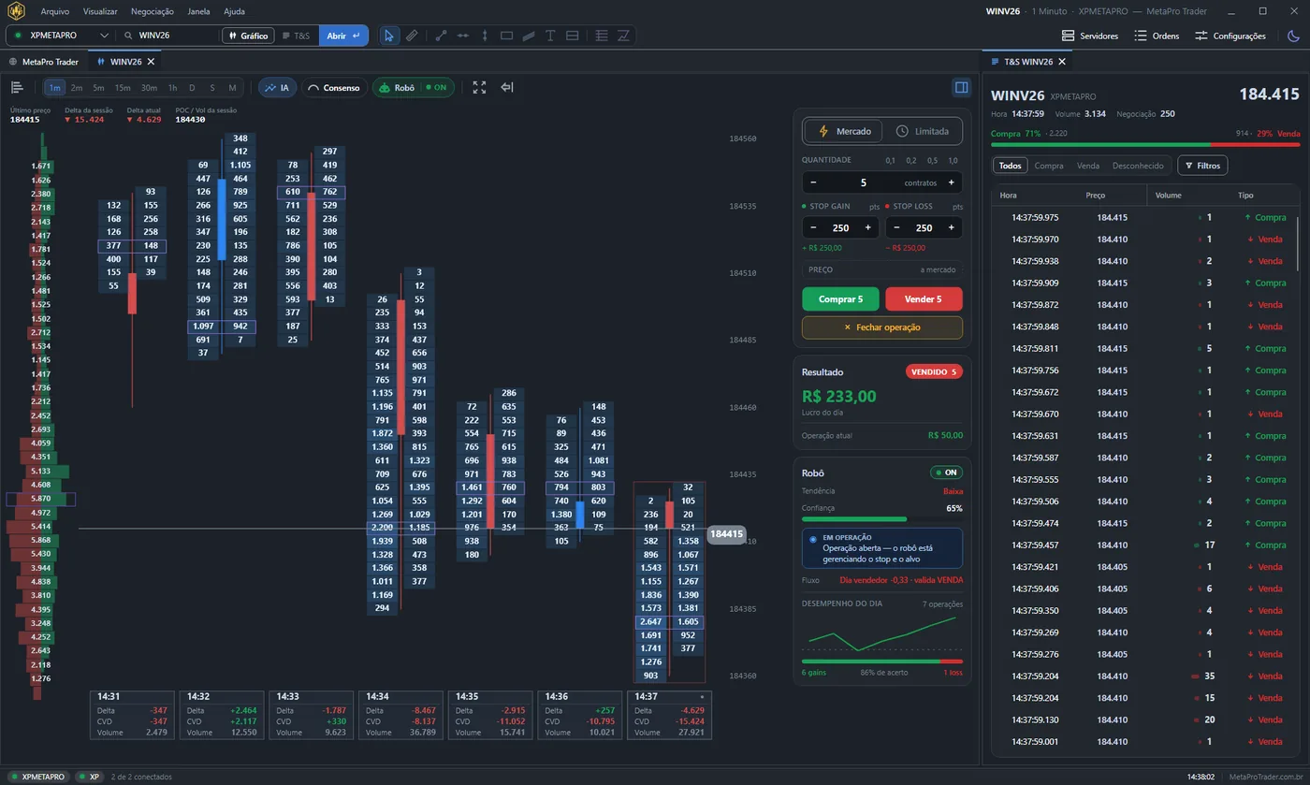Click the fullscreen expand icon
The height and width of the screenshot is (785, 1310).
click(x=479, y=87)
